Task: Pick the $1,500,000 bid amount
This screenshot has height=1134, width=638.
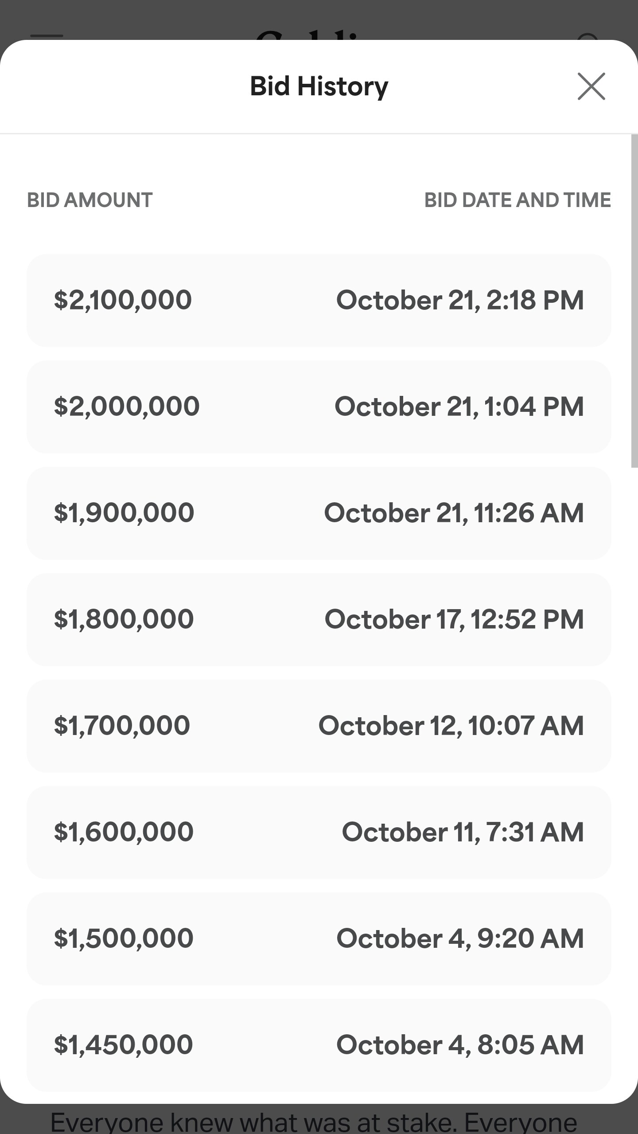Action: tap(124, 938)
